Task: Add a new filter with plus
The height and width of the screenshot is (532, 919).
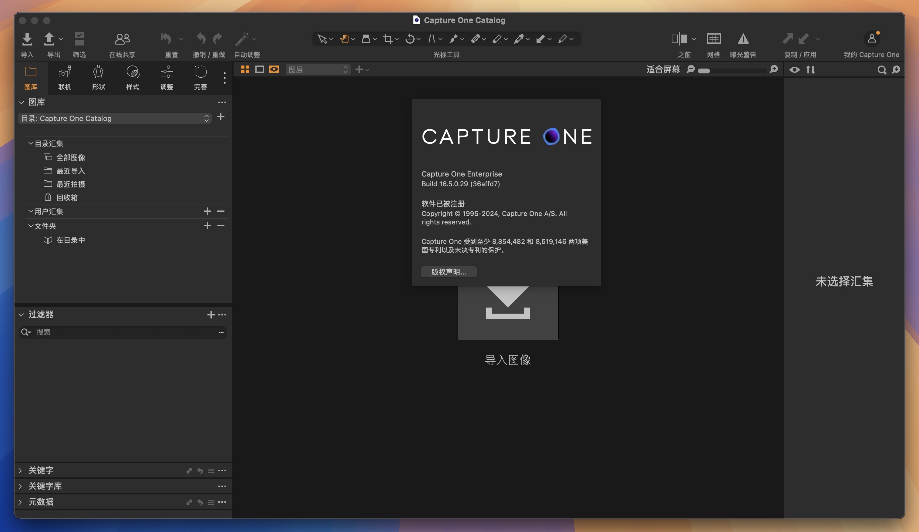Action: [211, 315]
